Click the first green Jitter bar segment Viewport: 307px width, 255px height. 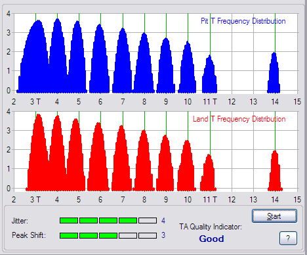pyautogui.click(x=69, y=220)
